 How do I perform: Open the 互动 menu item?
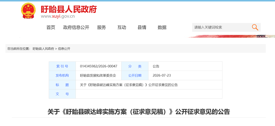click(x=122, y=28)
